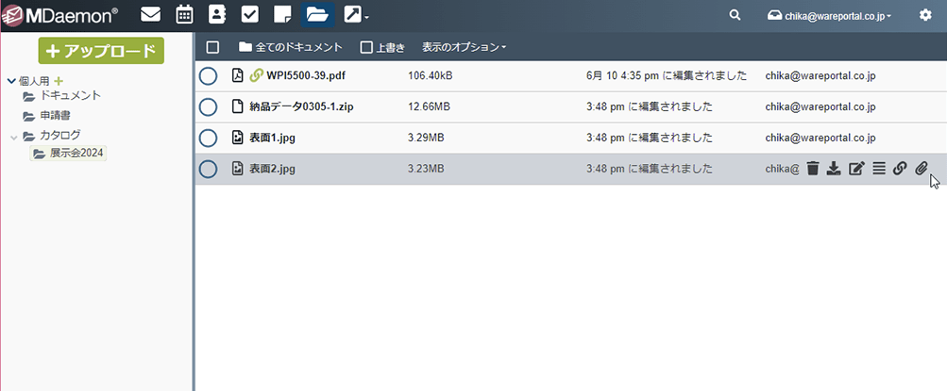Select the 申請書 folder in tree
The height and width of the screenshot is (391, 947).
(x=55, y=115)
